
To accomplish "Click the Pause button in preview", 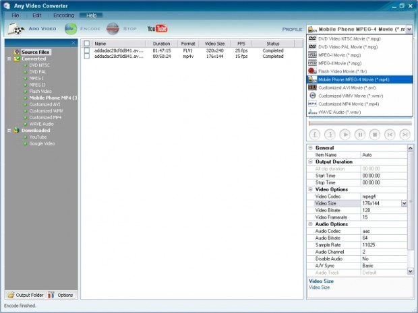I will (360, 135).
